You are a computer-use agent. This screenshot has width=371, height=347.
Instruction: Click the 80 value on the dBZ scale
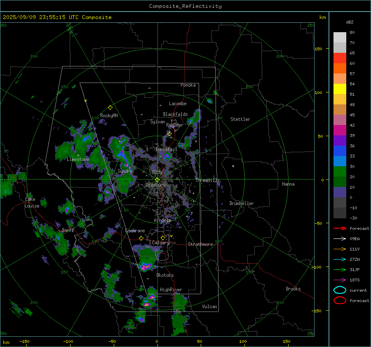tap(352, 33)
